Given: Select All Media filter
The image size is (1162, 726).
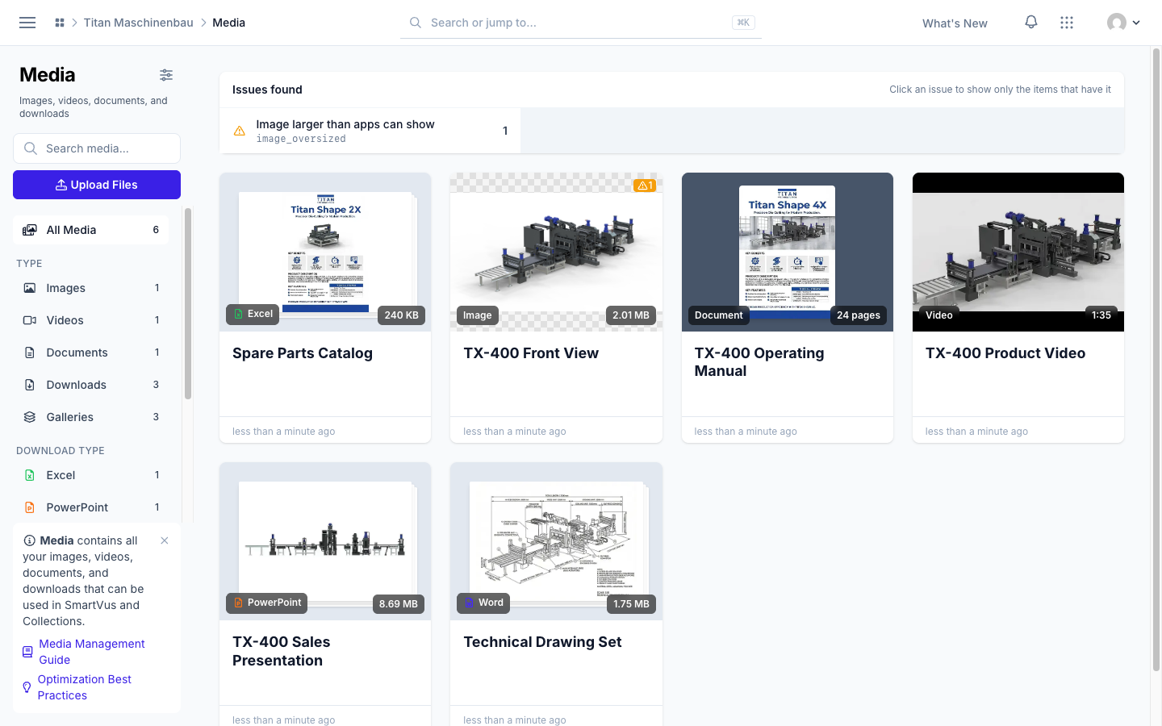Looking at the screenshot, I should pyautogui.click(x=91, y=230).
